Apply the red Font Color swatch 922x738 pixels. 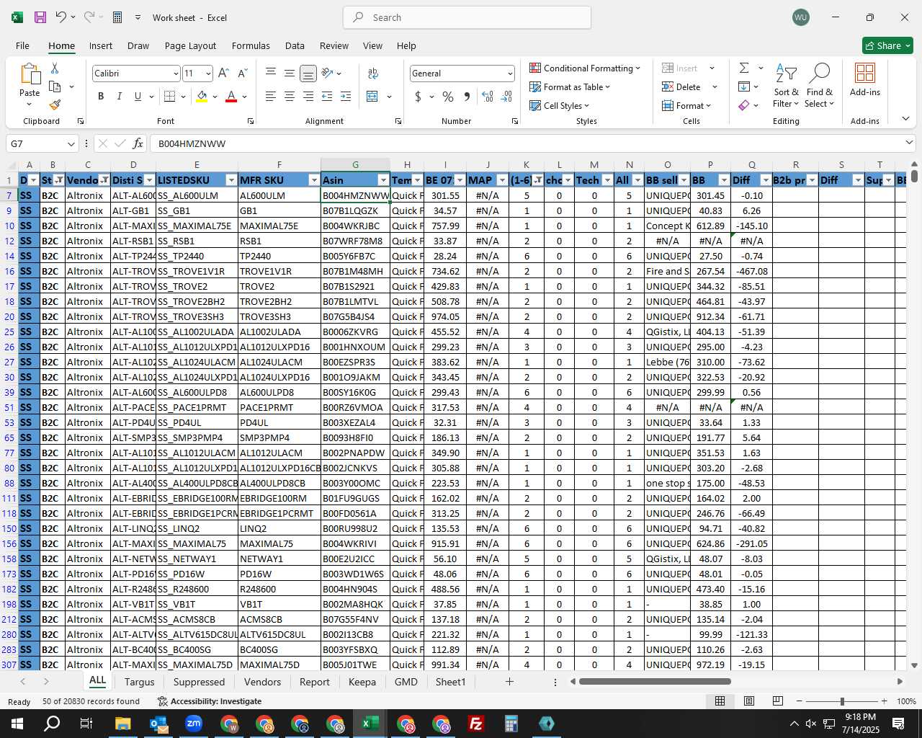pos(231,97)
